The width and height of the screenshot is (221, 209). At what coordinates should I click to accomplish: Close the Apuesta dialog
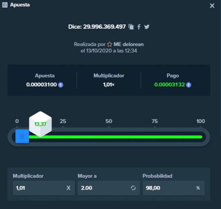click(x=212, y=6)
